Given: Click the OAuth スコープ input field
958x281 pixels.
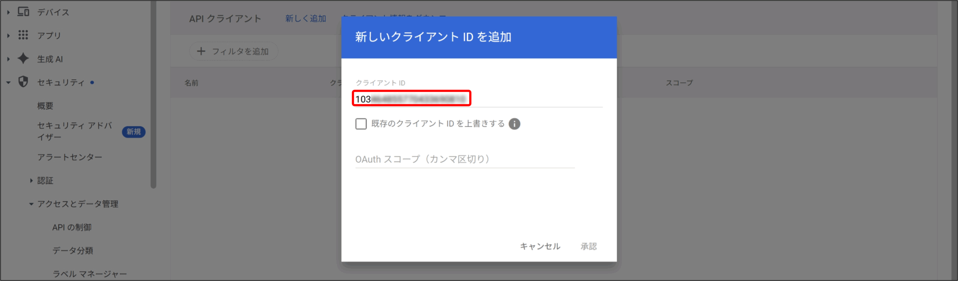Looking at the screenshot, I should click(x=464, y=159).
